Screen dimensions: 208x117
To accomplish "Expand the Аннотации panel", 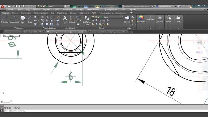I will click(x=71, y=28).
